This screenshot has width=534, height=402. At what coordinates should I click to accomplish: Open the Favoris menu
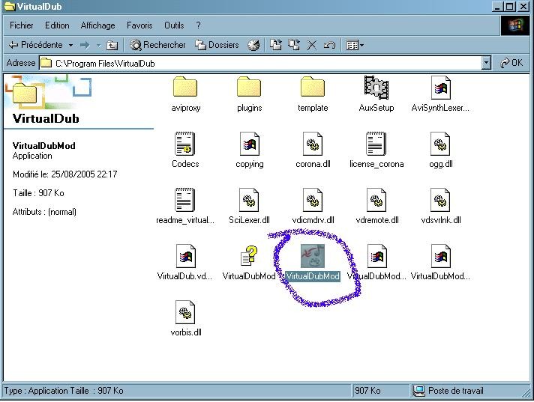point(139,25)
